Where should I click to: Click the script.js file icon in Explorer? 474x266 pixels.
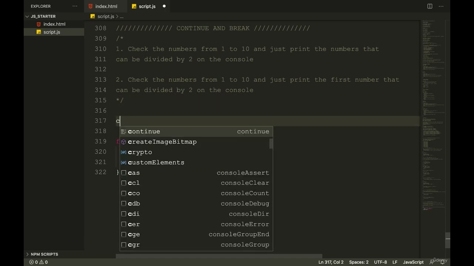pos(39,32)
